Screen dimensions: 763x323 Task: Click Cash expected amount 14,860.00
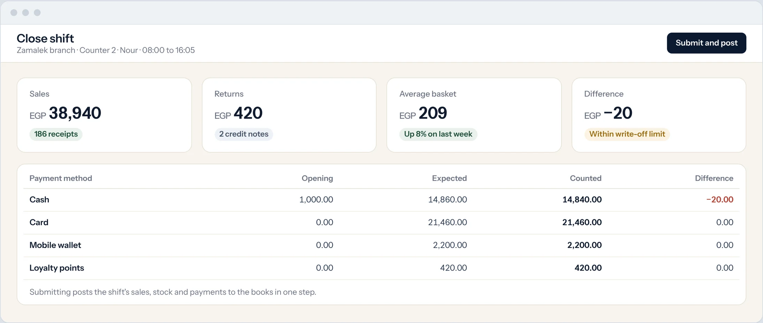click(447, 200)
